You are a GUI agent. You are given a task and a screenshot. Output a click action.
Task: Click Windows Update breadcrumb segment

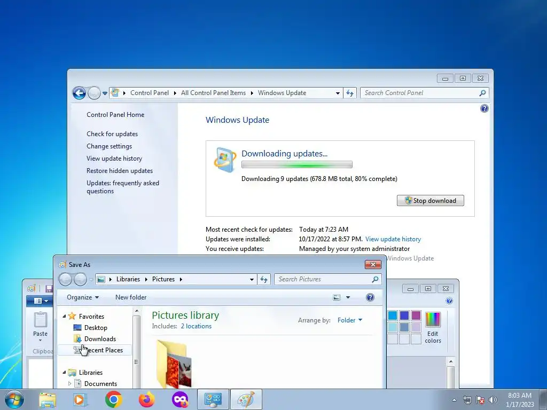[x=282, y=93]
